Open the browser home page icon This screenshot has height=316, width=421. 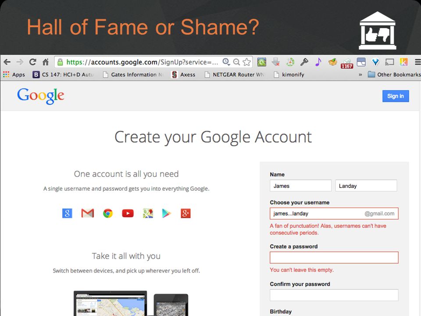(46, 62)
